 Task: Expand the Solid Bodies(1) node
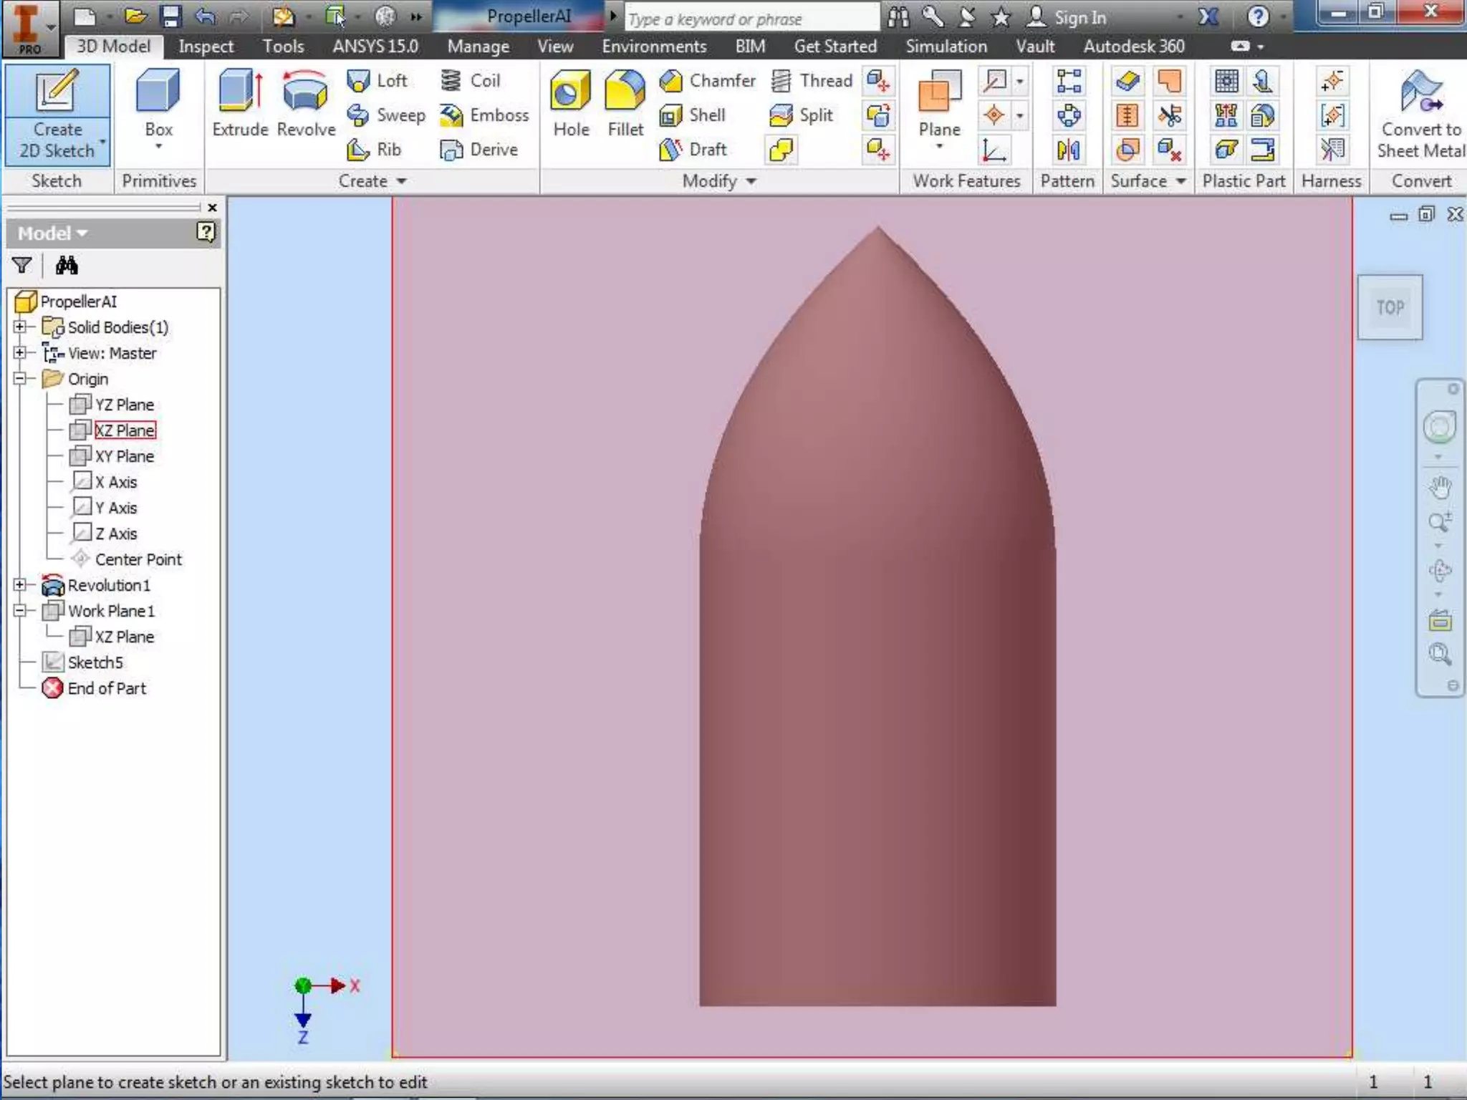(20, 327)
